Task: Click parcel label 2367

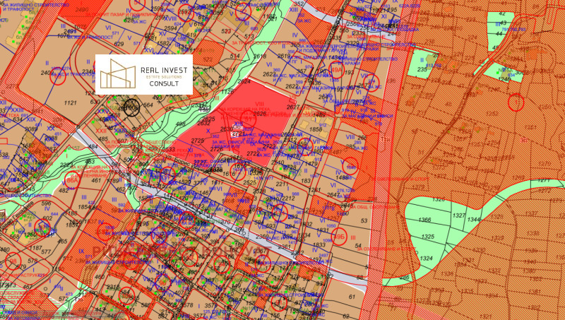Action: 260,251
